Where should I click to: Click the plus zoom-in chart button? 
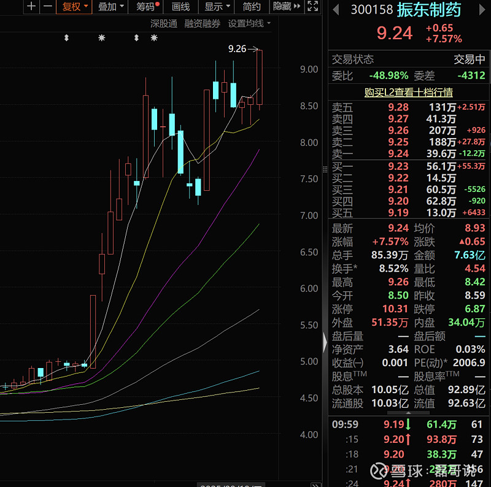point(31,6)
